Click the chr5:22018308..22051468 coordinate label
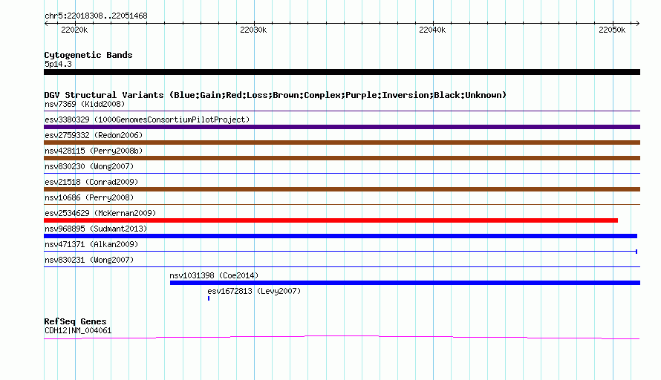Image resolution: width=661 pixels, height=380 pixels. (x=96, y=16)
